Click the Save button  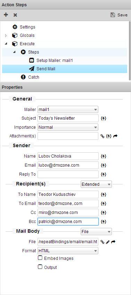point(119,15)
